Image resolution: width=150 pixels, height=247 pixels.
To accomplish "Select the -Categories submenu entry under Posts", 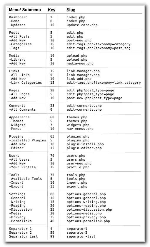I will click(20, 44).
